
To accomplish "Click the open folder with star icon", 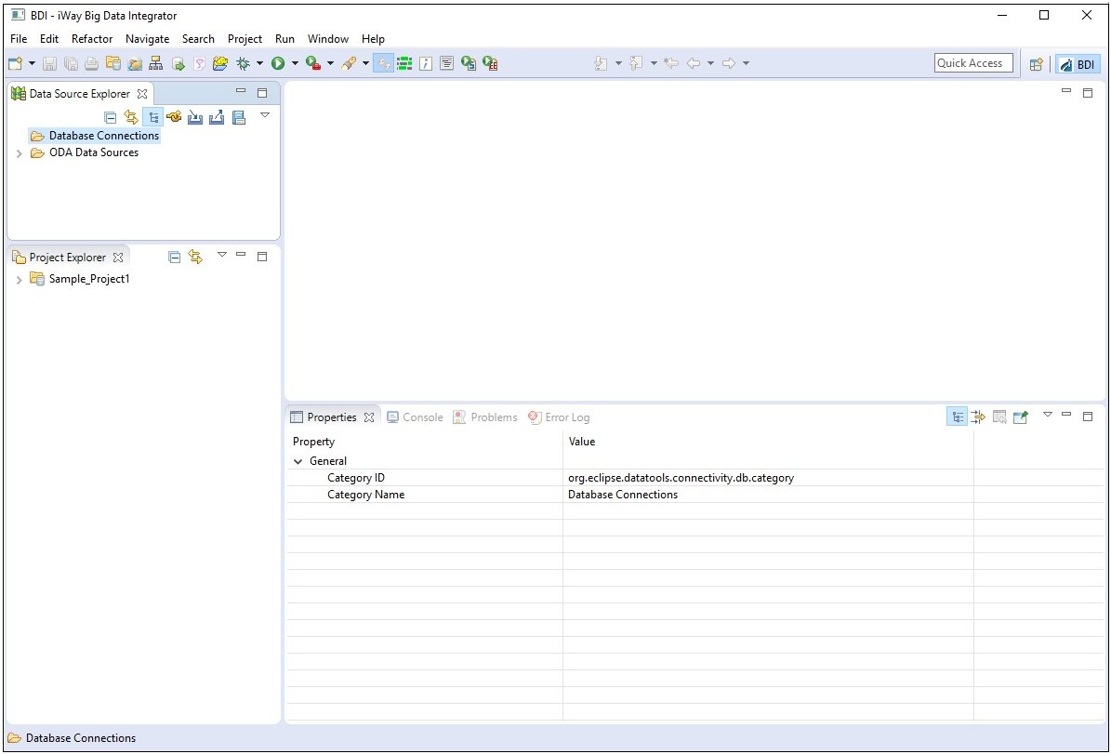I will (220, 64).
